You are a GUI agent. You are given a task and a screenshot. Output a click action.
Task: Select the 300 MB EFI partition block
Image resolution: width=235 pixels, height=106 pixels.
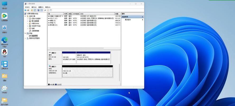tap(69, 58)
